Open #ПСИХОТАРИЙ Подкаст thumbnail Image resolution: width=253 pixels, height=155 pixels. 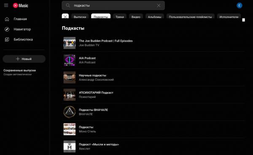coord(70,95)
